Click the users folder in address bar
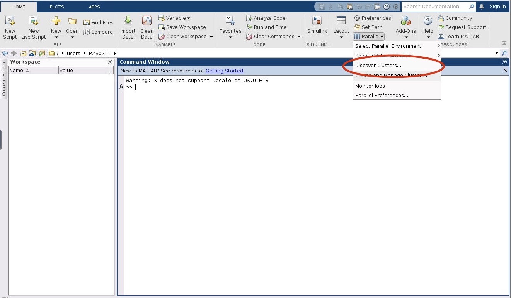The width and height of the screenshot is (511, 298). (73, 53)
